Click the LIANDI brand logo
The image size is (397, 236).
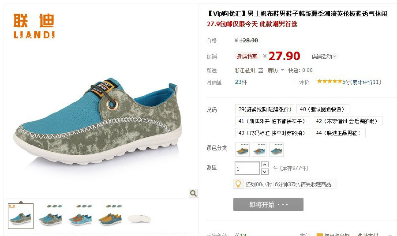point(34,26)
